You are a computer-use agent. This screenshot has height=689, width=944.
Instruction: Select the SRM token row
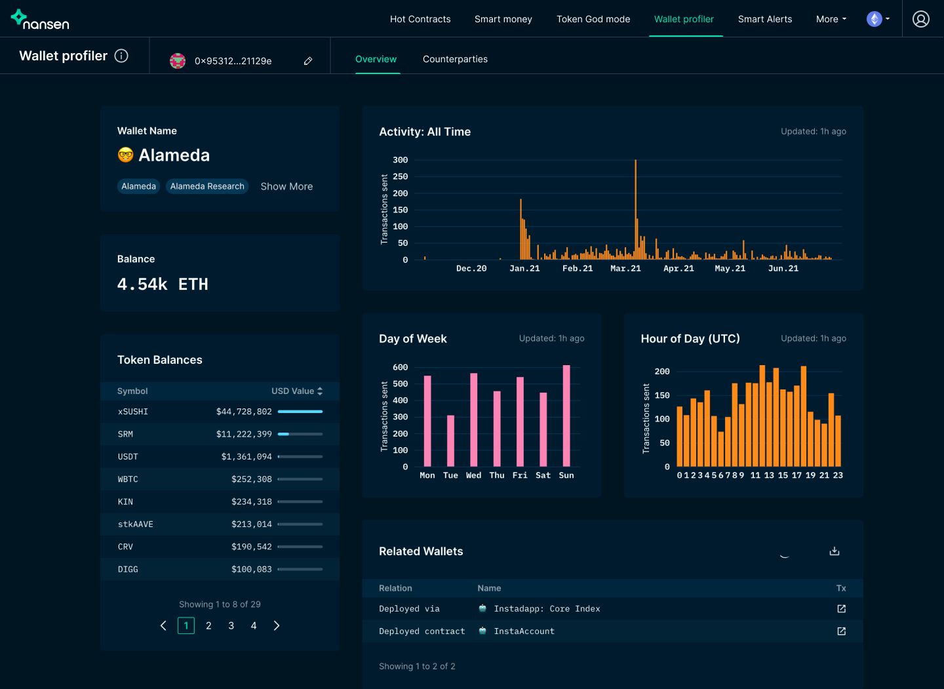click(x=220, y=434)
